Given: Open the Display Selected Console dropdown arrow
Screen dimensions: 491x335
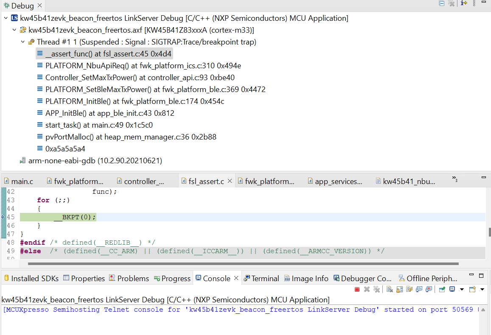Looking at the screenshot, I should click(461, 289).
